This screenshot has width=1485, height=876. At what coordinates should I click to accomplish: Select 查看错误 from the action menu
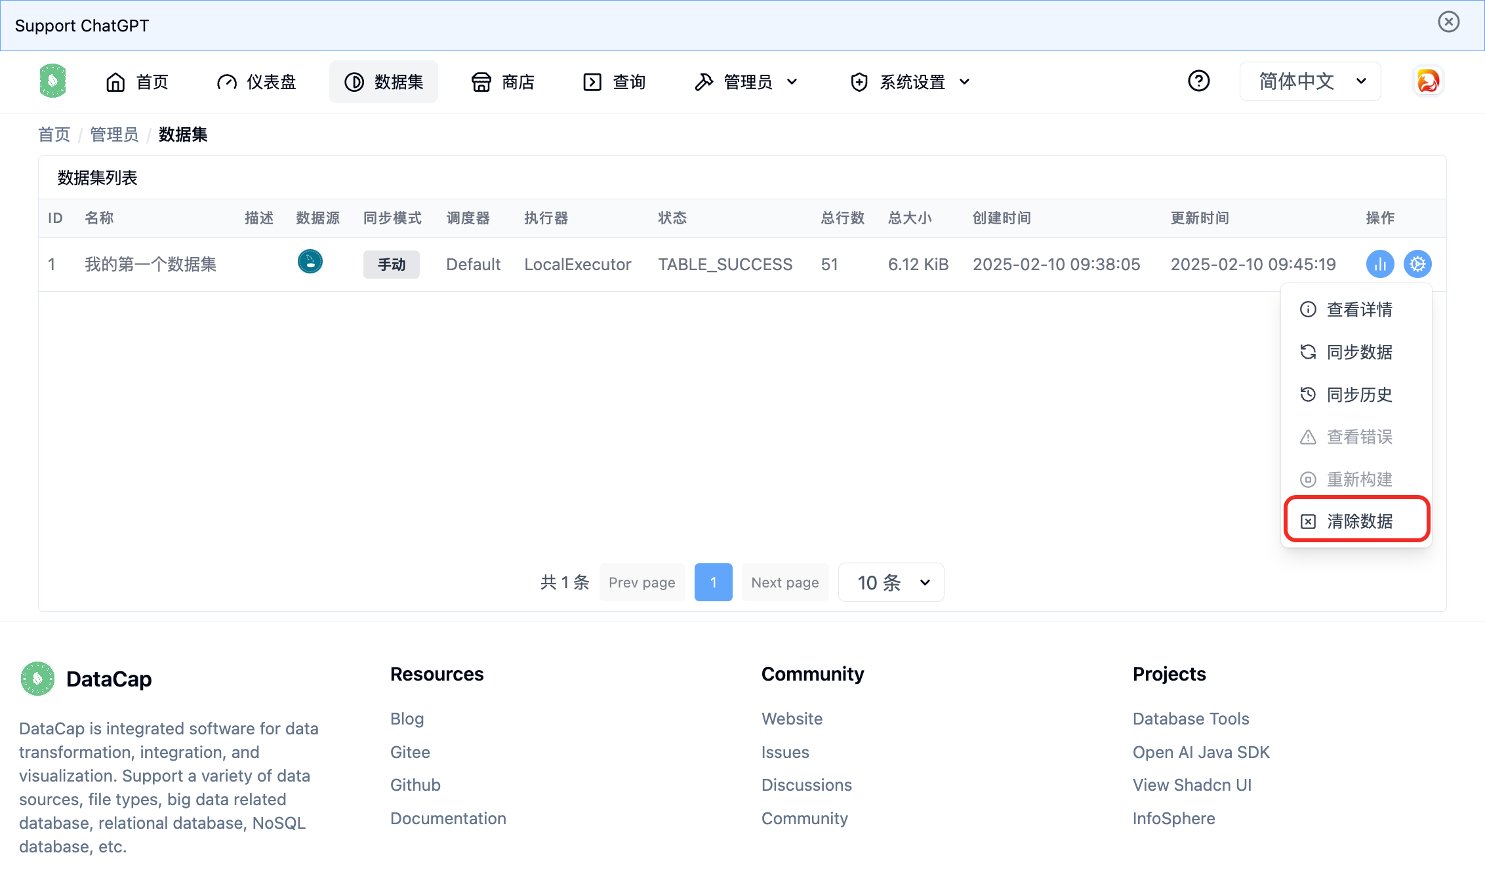1356,437
